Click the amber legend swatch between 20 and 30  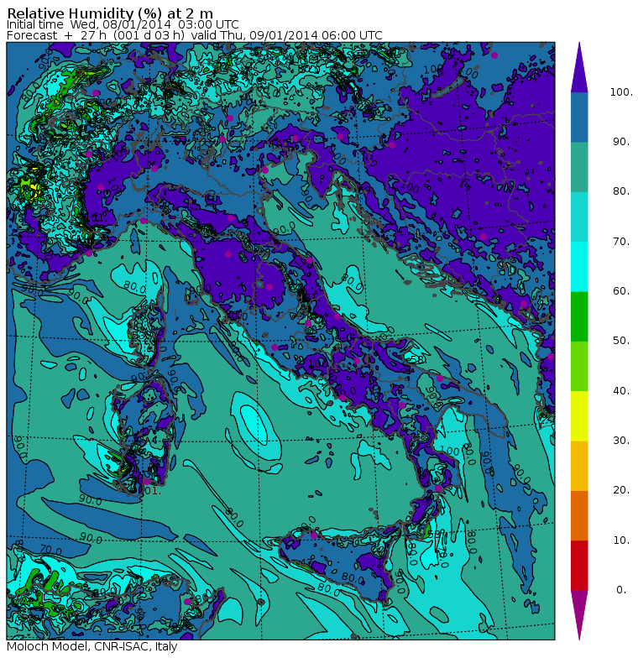click(579, 466)
